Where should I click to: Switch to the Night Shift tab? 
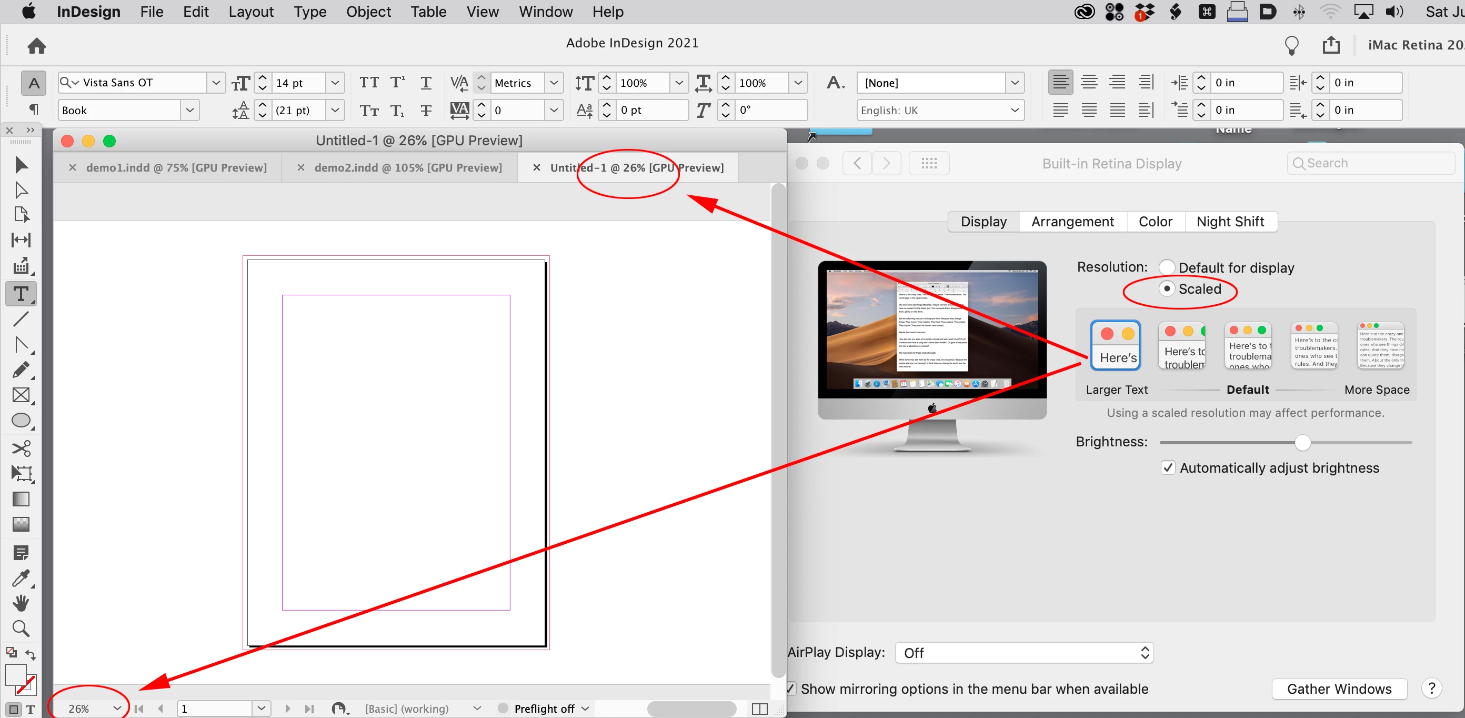coord(1230,221)
